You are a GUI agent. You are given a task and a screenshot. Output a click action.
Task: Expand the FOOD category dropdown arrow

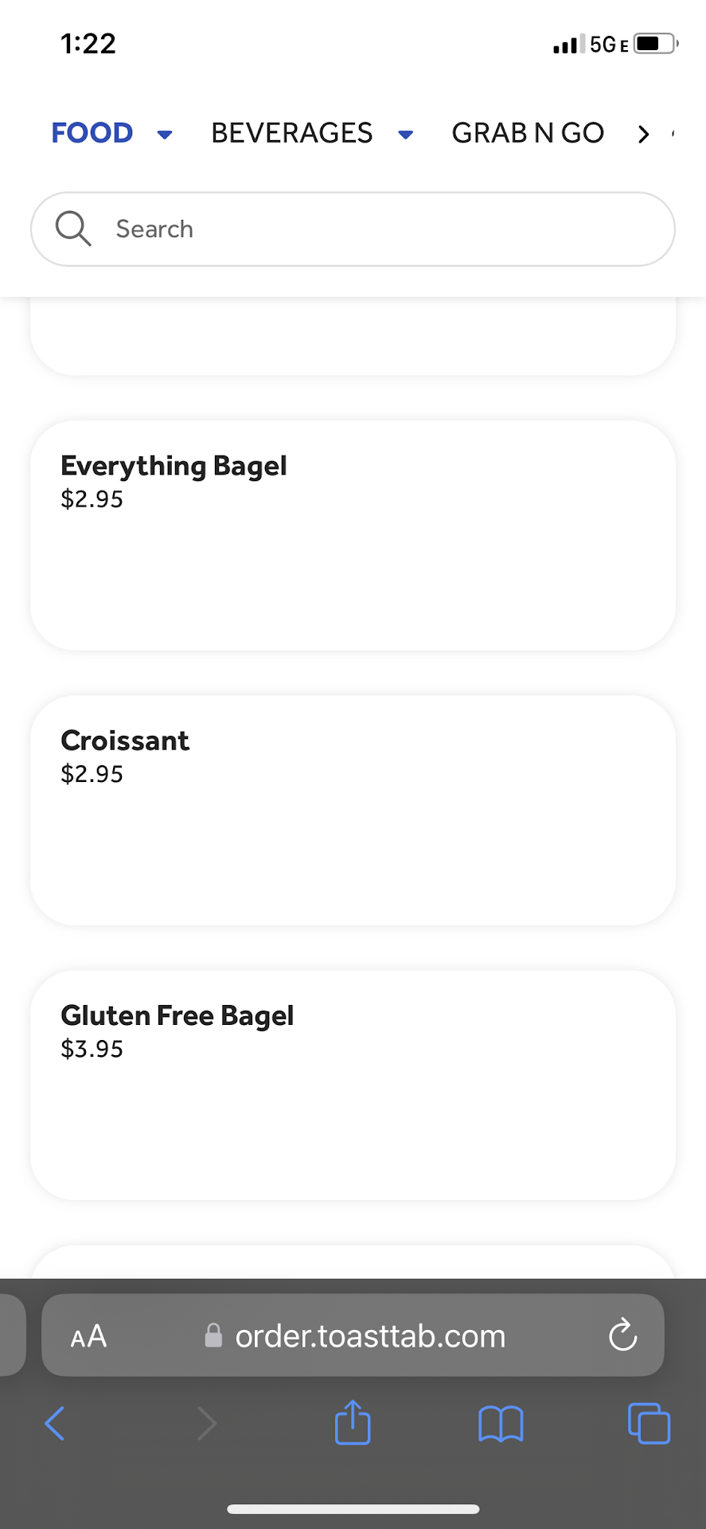coord(165,134)
